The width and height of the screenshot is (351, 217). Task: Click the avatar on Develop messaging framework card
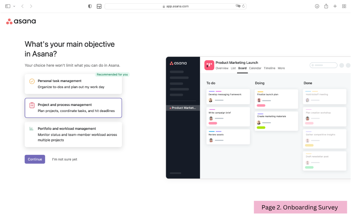coord(210,100)
